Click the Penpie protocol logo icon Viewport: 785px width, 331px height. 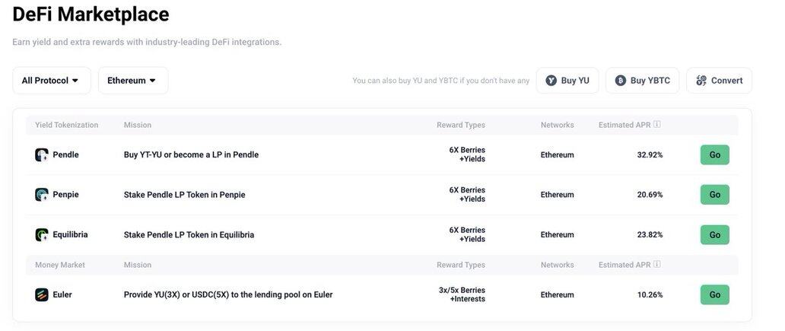click(42, 195)
